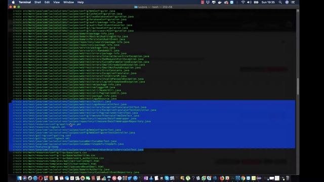Click line ending CustomAuditEventRepository.java

pos(76,172)
